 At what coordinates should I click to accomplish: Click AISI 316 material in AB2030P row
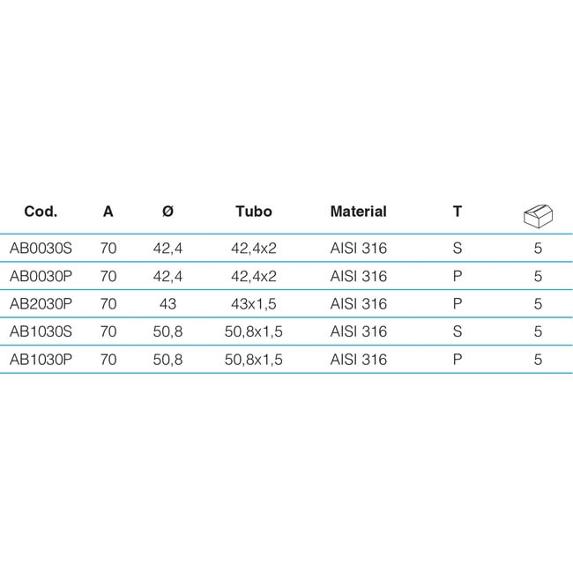point(358,304)
